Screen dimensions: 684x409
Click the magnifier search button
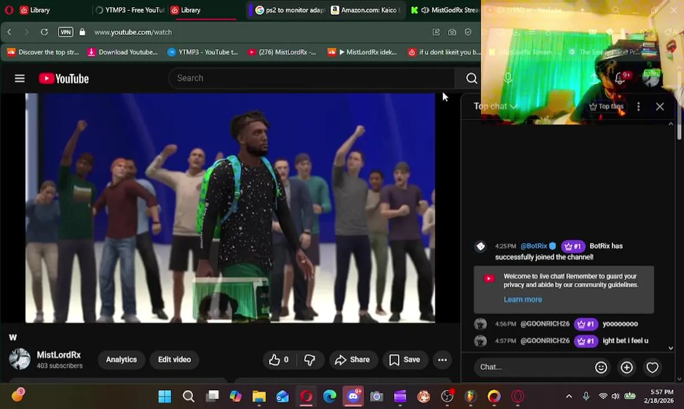tap(472, 78)
